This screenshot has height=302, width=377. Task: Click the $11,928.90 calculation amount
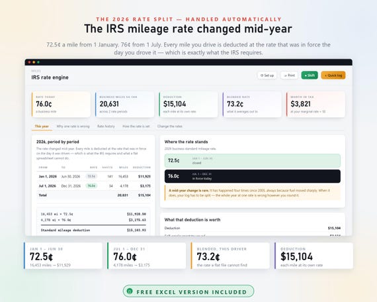136,214
